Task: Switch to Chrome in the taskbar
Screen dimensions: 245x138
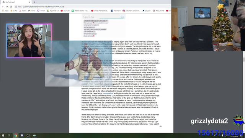Action: coord(16,135)
